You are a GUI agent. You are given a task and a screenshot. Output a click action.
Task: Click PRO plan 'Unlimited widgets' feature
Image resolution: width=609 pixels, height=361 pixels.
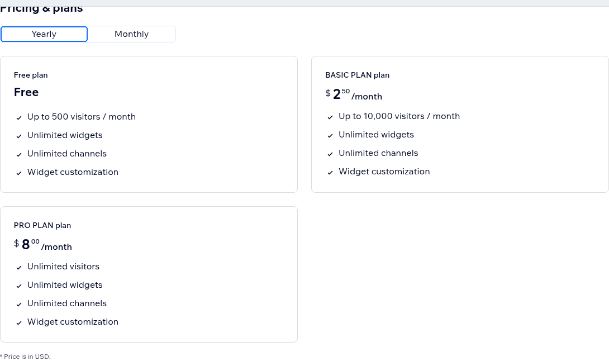(x=65, y=285)
